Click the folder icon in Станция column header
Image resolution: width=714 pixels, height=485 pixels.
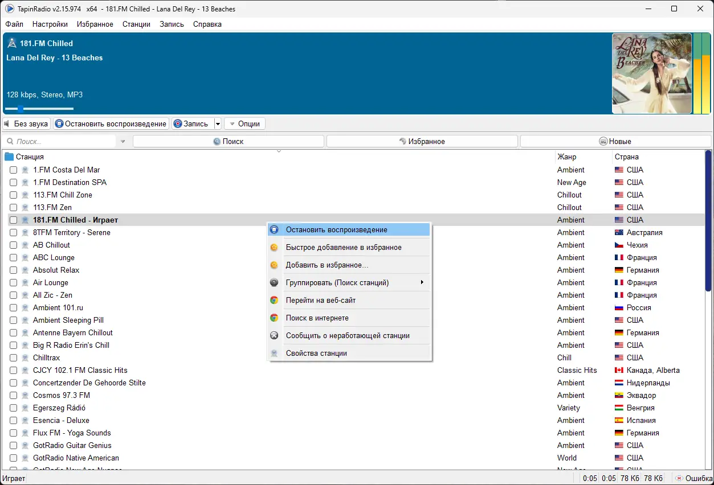pos(9,157)
